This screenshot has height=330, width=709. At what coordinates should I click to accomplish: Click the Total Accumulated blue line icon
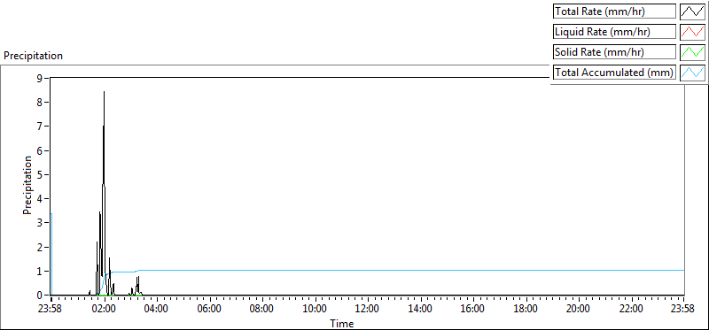[x=692, y=73]
